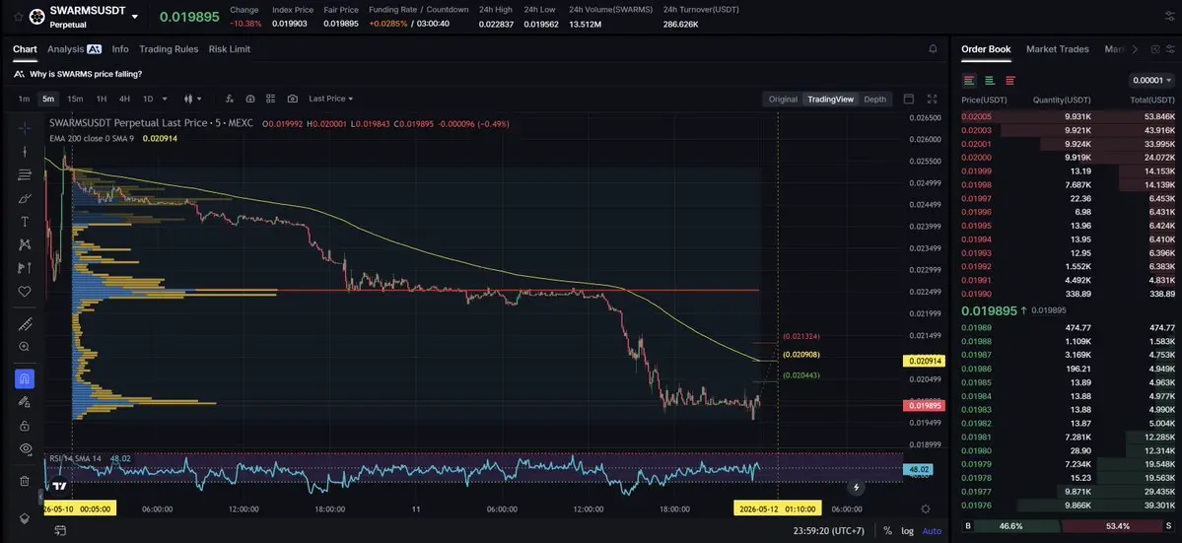1182x543 pixels.
Task: Click the chart settings gear icon
Action: 926,509
